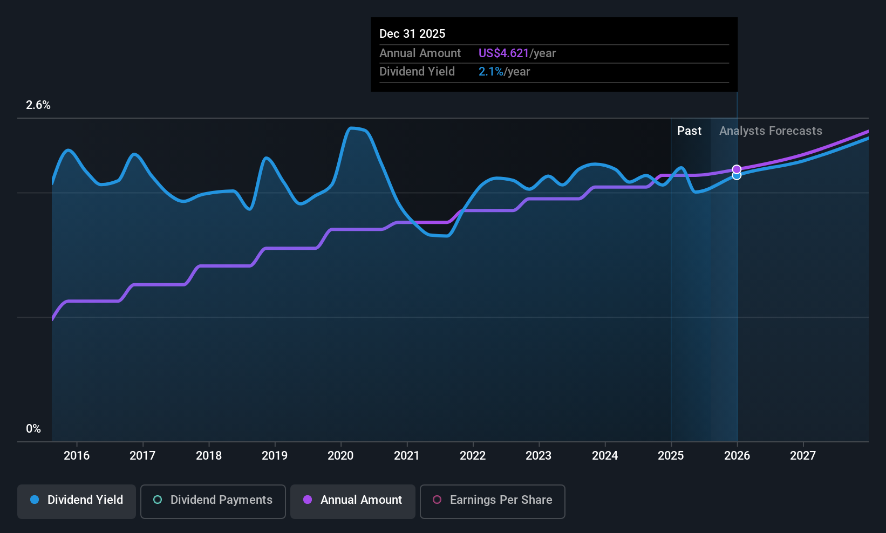This screenshot has width=886, height=533.
Task: Click the forecast divider line at 2026
Action: tap(737, 270)
